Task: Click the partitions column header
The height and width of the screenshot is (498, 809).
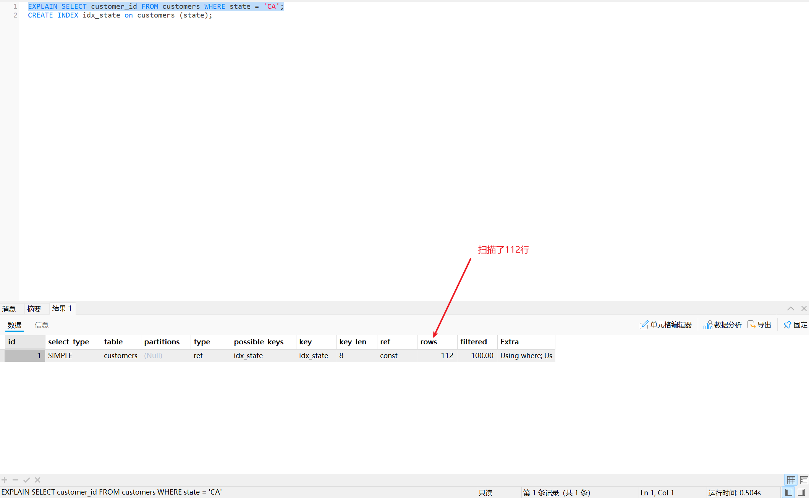Action: [166, 342]
